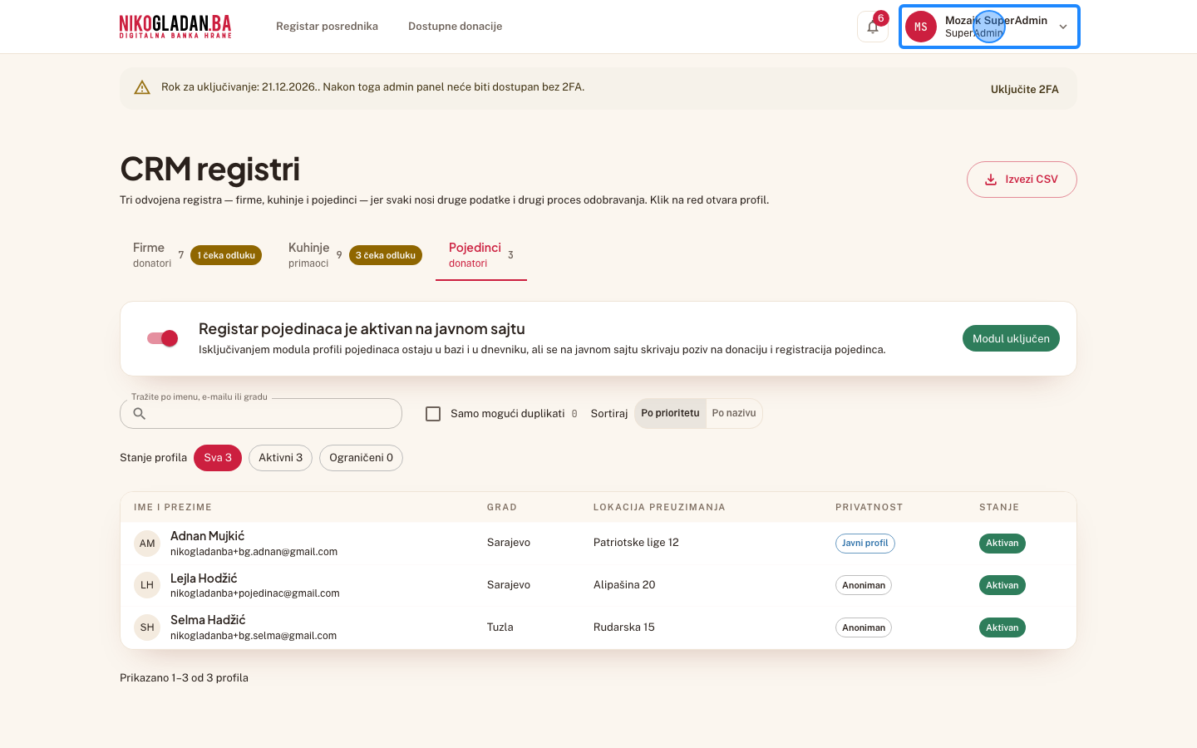
Task: Sort by Po nazivu
Action: [x=734, y=413]
